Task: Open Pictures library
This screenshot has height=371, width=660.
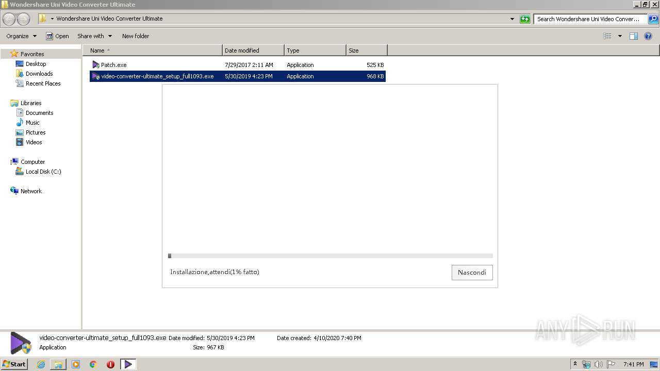Action: point(36,132)
